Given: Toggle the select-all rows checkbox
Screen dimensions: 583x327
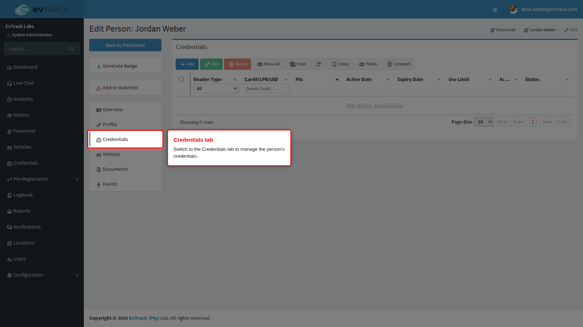Looking at the screenshot, I should 181,79.
